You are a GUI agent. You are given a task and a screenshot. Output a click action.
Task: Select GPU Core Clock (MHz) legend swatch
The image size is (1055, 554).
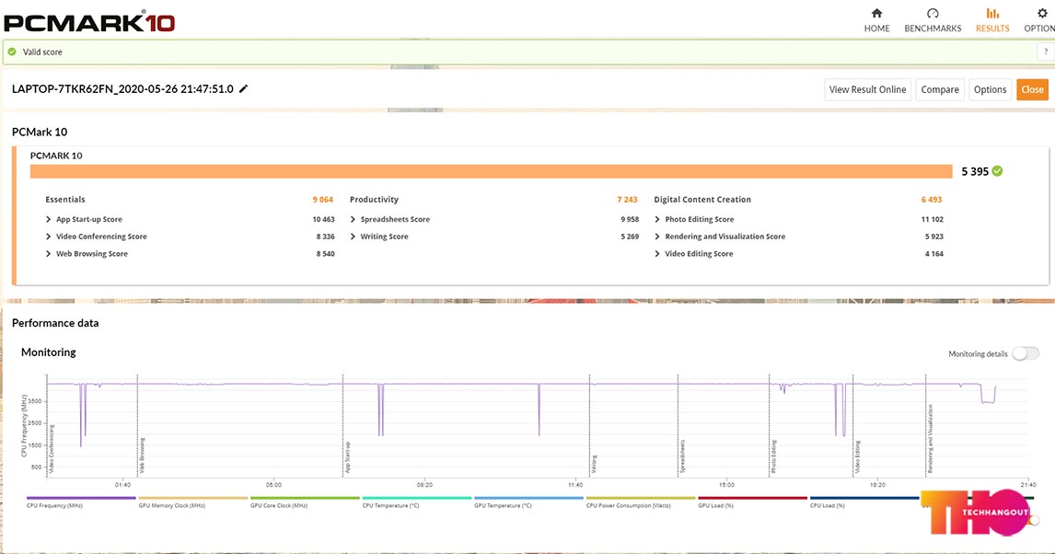pos(305,498)
